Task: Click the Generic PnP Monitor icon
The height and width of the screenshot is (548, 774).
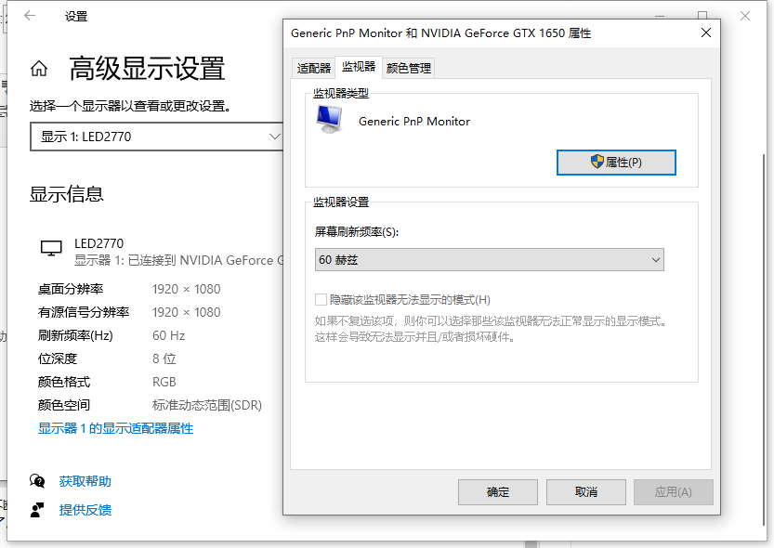Action: tap(329, 119)
